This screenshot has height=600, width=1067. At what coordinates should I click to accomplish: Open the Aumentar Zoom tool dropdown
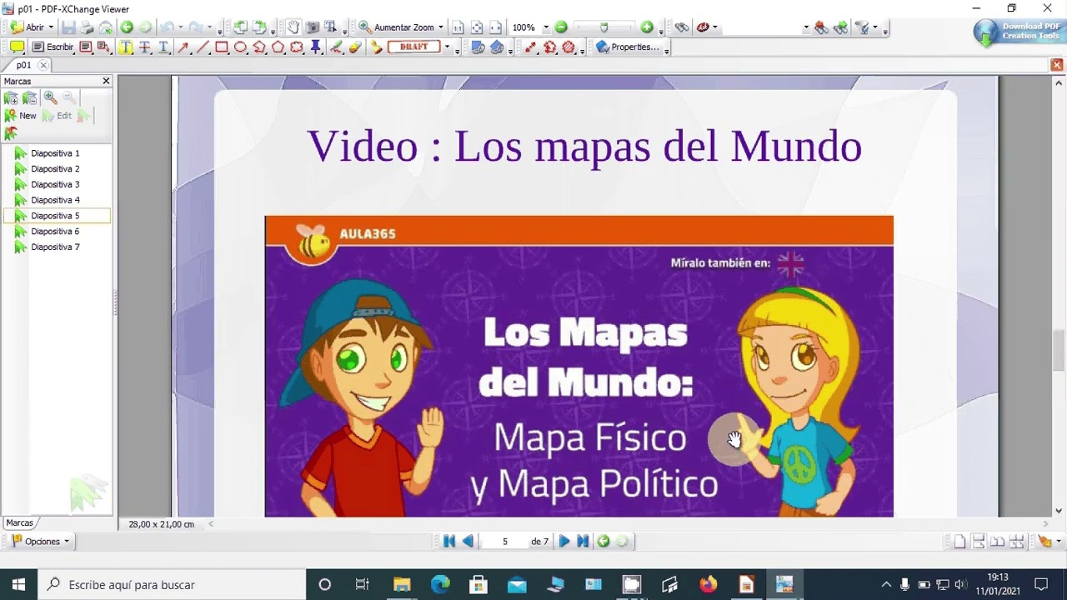(440, 27)
